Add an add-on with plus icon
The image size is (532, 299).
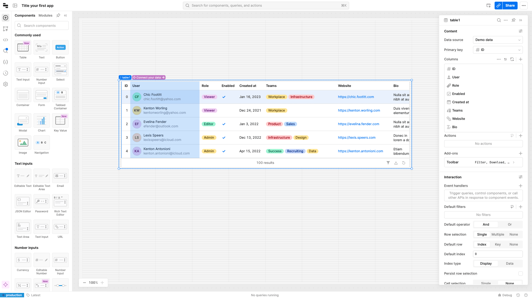(x=521, y=153)
